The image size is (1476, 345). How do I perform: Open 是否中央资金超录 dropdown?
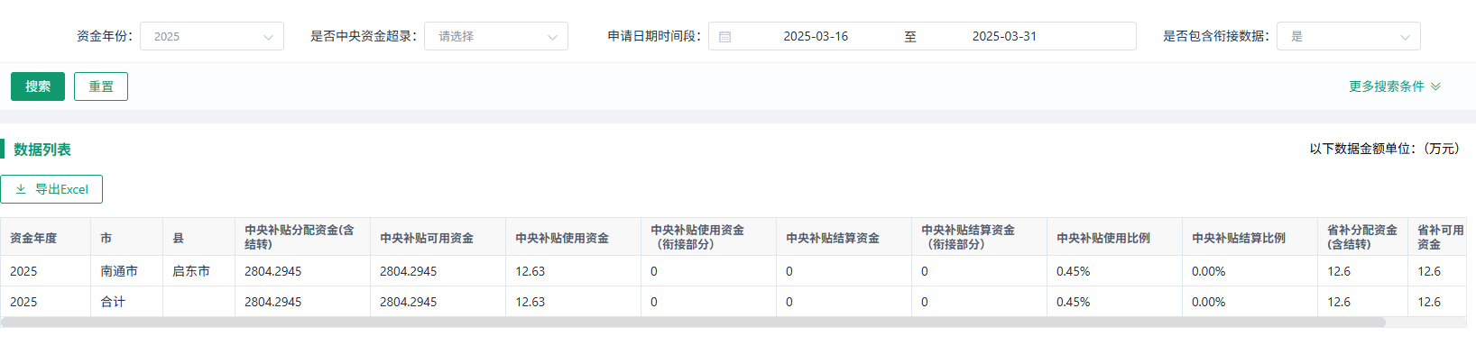(x=496, y=36)
